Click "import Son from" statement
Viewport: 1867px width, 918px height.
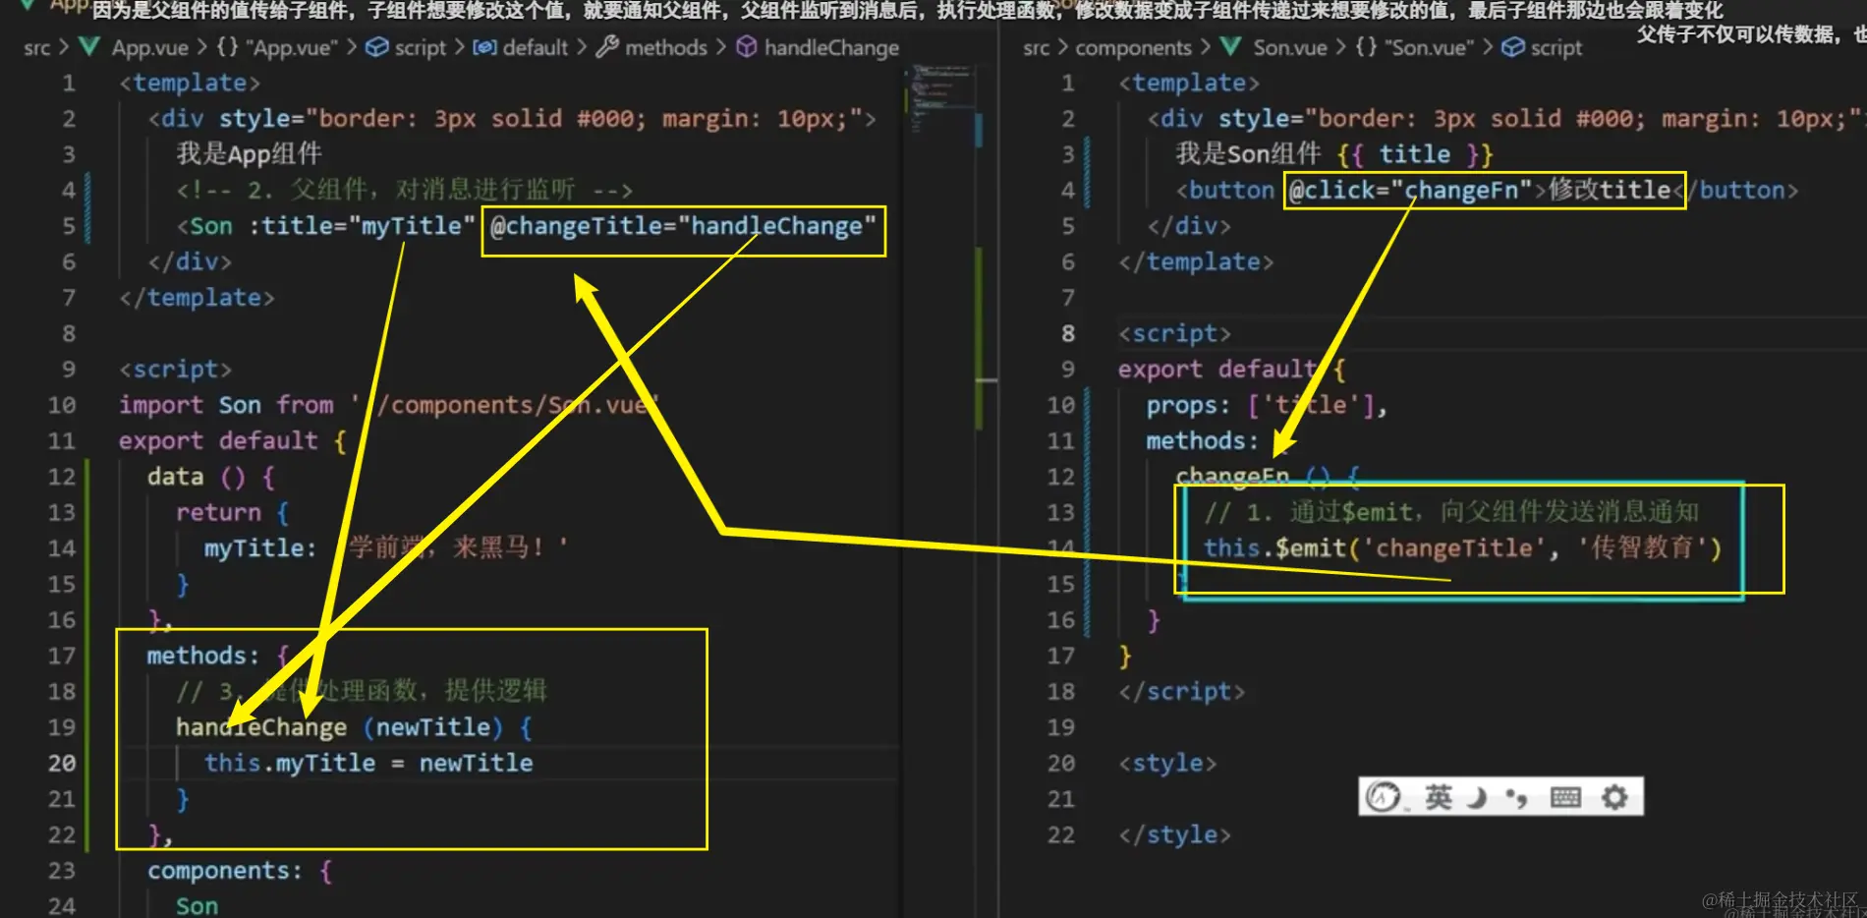227,405
